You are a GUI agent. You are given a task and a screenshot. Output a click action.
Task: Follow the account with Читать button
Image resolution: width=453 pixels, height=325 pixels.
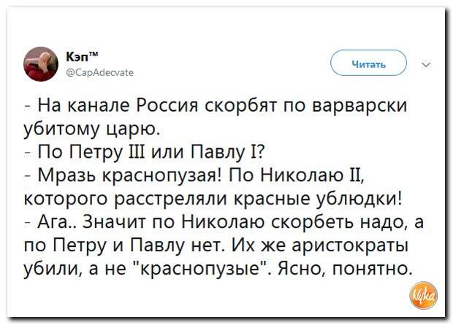click(x=368, y=63)
